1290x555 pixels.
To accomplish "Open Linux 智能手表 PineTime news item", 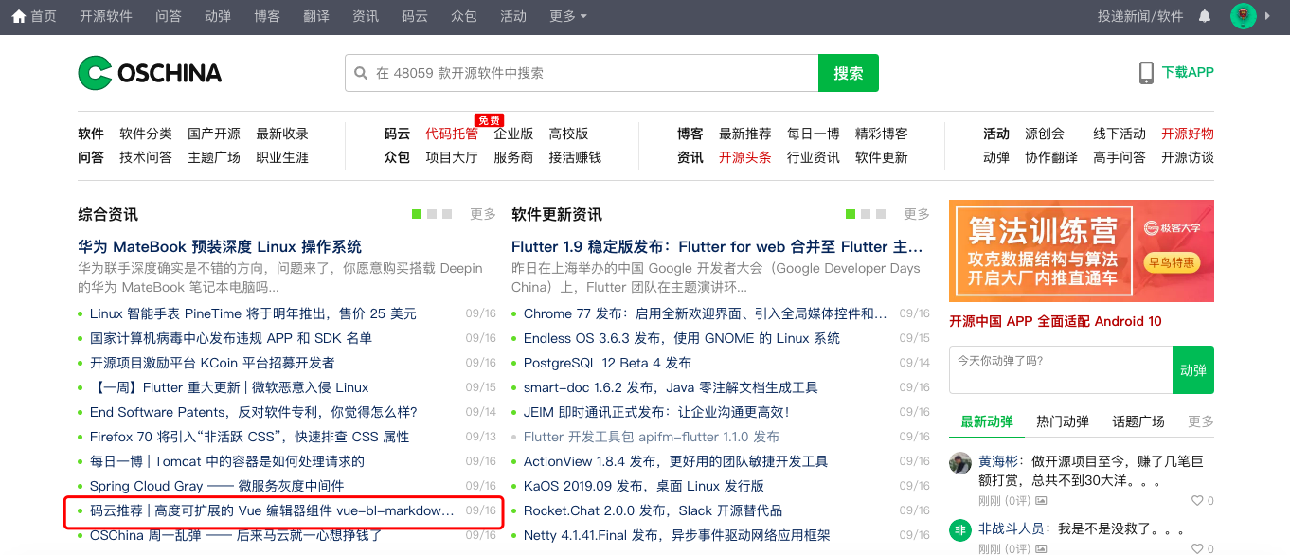I will tap(253, 313).
